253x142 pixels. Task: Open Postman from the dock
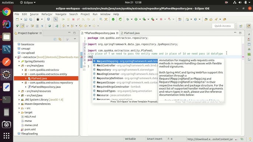click(7, 62)
